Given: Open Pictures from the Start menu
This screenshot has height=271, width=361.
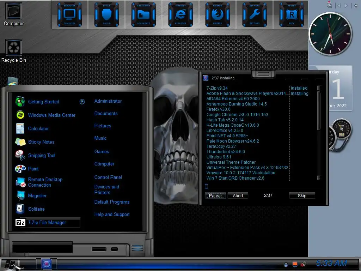Looking at the screenshot, I should [103, 126].
